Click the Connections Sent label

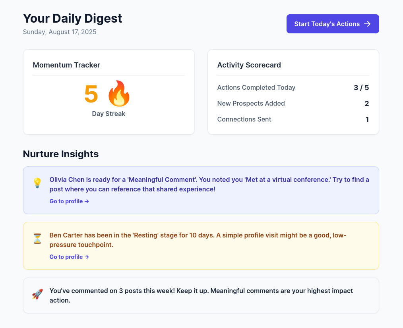click(244, 120)
